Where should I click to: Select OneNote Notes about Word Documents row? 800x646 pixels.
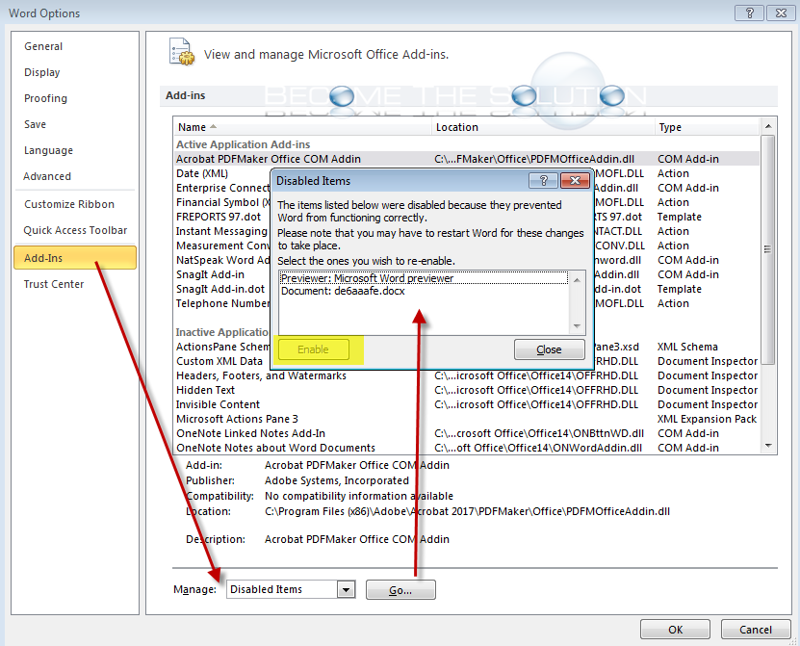pyautogui.click(x=466, y=448)
